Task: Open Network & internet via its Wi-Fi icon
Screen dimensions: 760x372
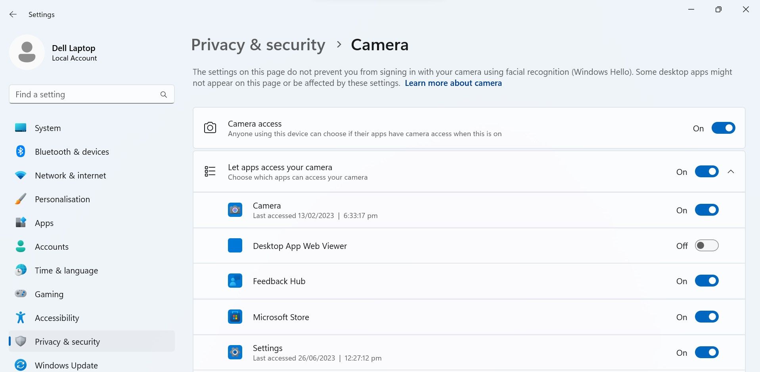Action: click(x=20, y=175)
